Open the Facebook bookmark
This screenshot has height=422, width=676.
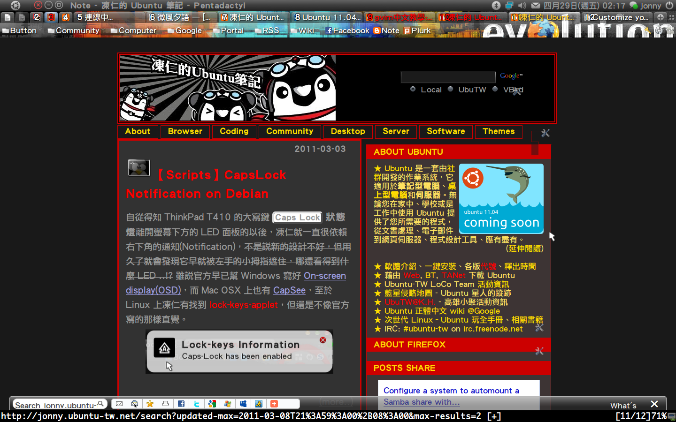(x=348, y=30)
